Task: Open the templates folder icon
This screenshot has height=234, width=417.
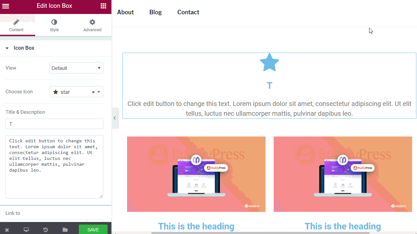Action: tap(65, 230)
